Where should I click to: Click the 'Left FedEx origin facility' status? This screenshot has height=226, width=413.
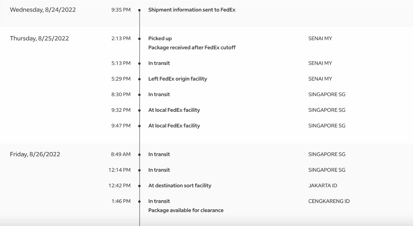177,79
